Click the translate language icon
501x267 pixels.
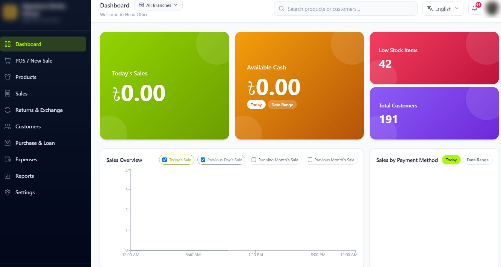click(430, 9)
